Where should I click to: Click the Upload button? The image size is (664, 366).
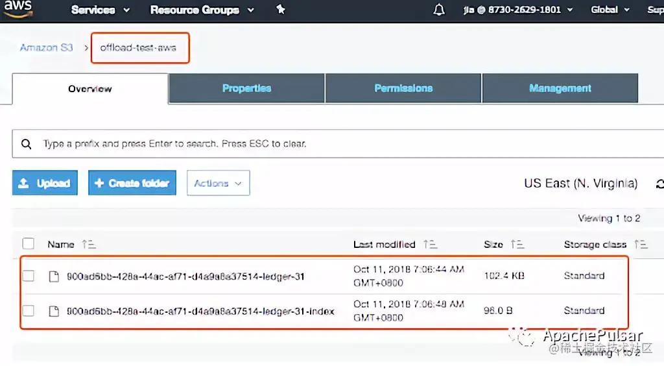tap(45, 183)
